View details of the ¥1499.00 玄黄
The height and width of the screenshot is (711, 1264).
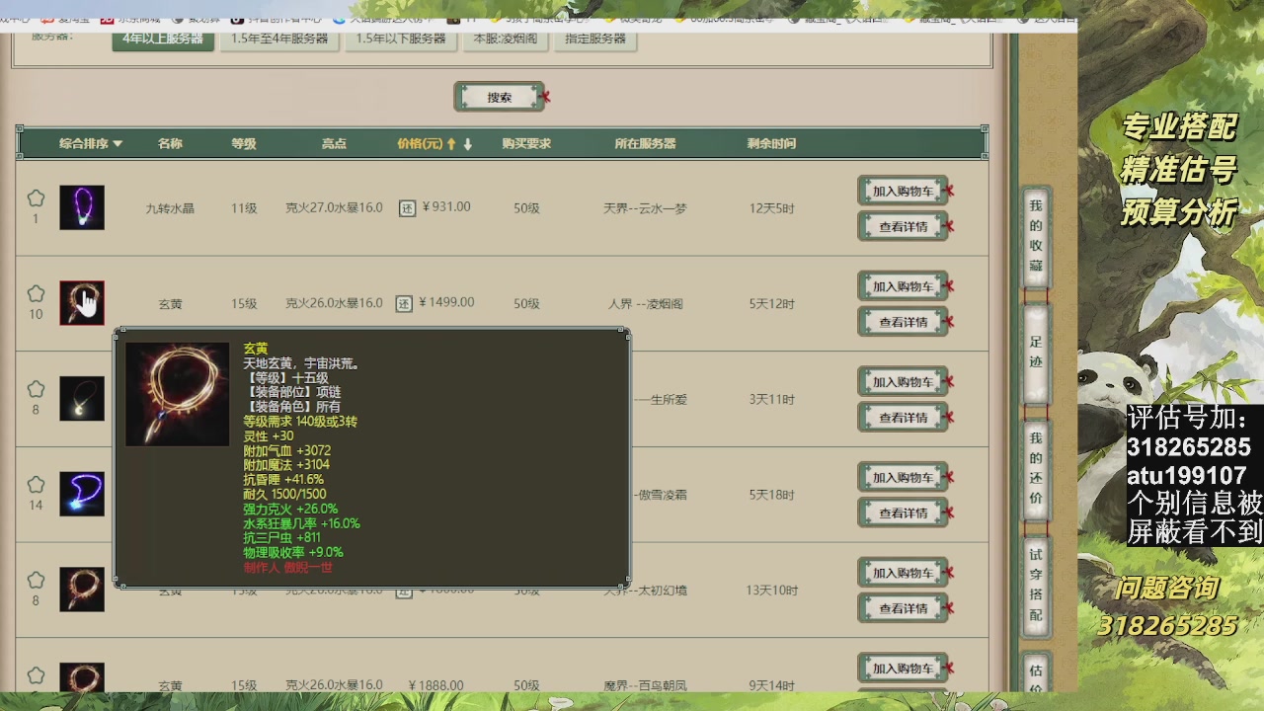(903, 323)
